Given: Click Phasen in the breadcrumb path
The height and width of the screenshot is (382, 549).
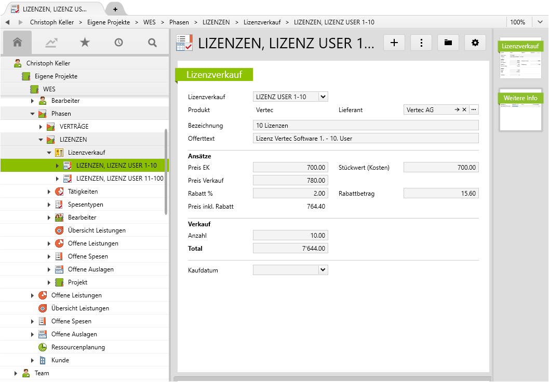Looking at the screenshot, I should pyautogui.click(x=179, y=22).
